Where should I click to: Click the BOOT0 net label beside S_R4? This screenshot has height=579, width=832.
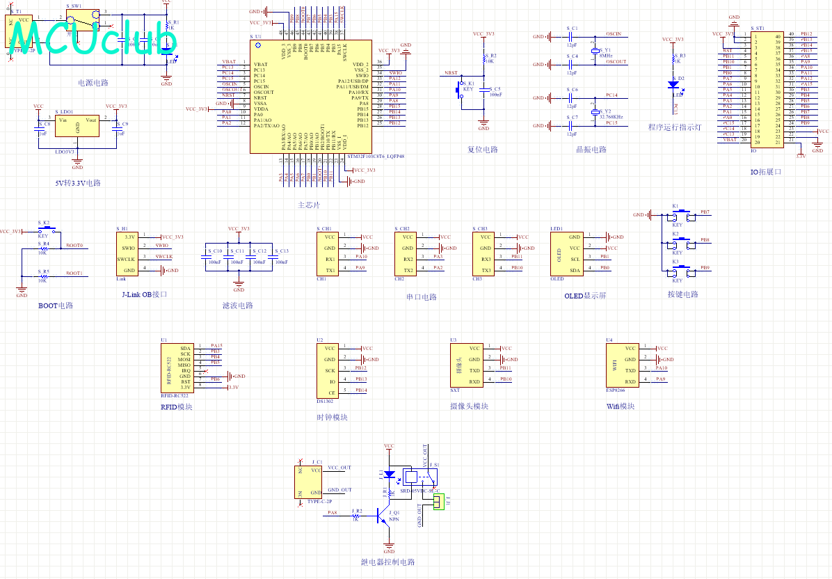[x=74, y=245]
